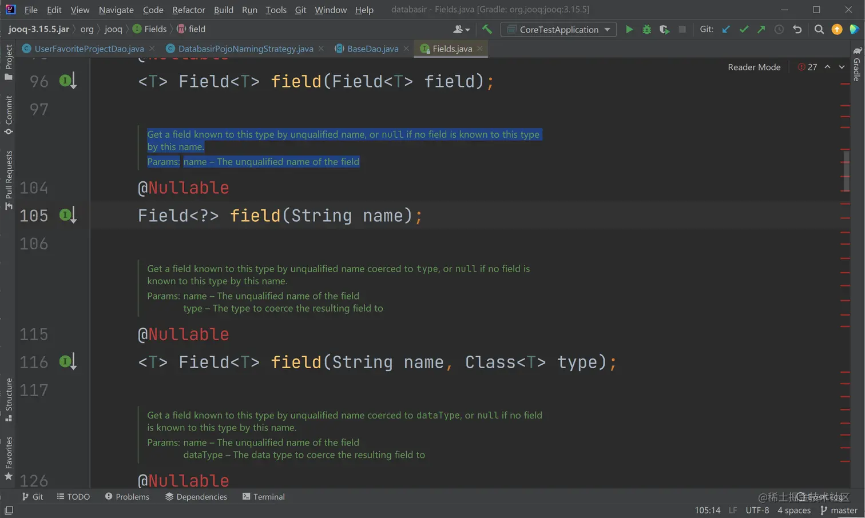Open the user account dropdown in toolbar

pyautogui.click(x=461, y=29)
